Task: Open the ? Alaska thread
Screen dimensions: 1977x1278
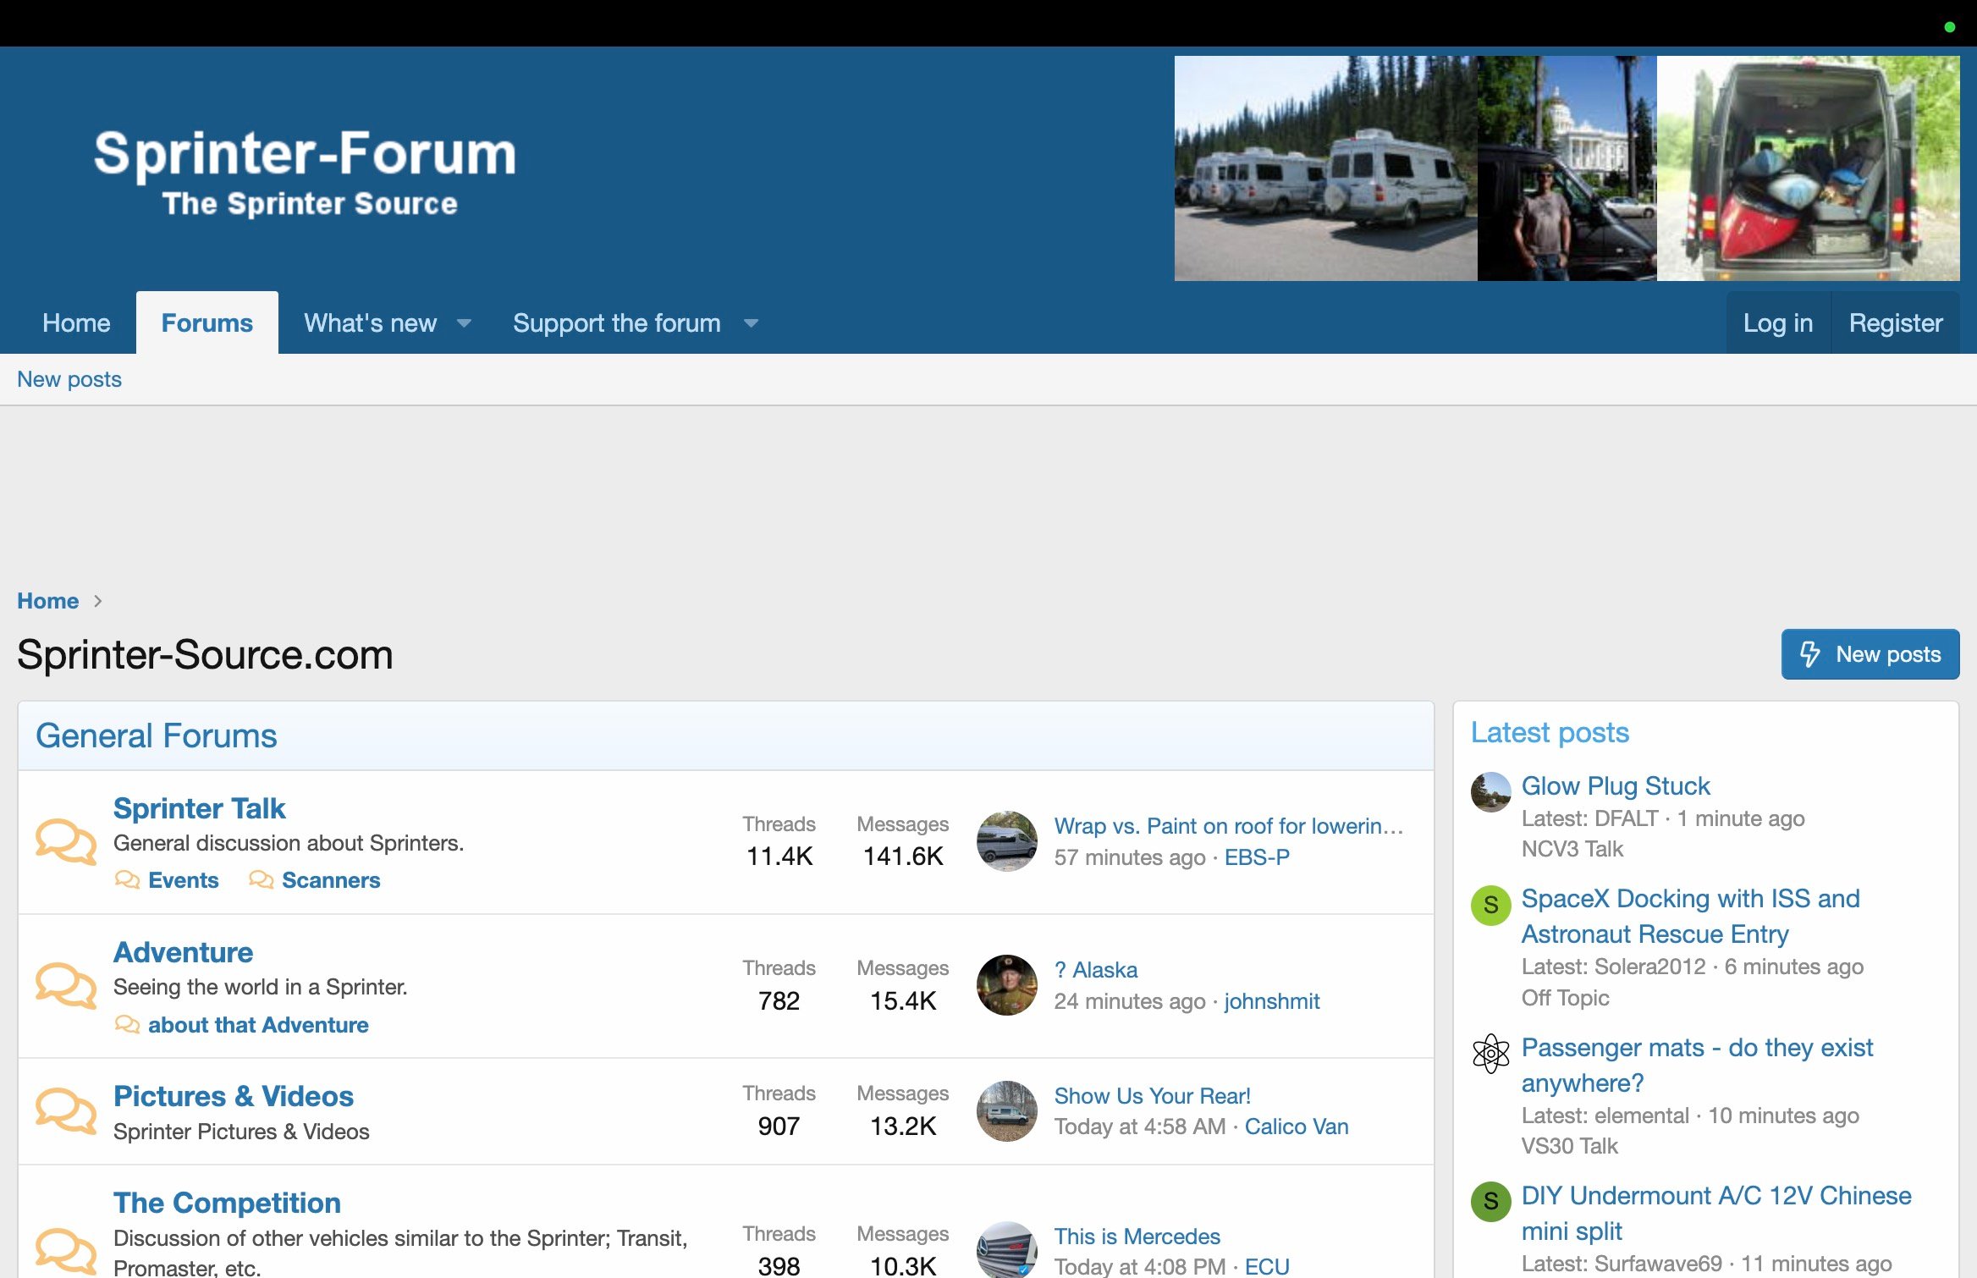Action: (x=1096, y=970)
